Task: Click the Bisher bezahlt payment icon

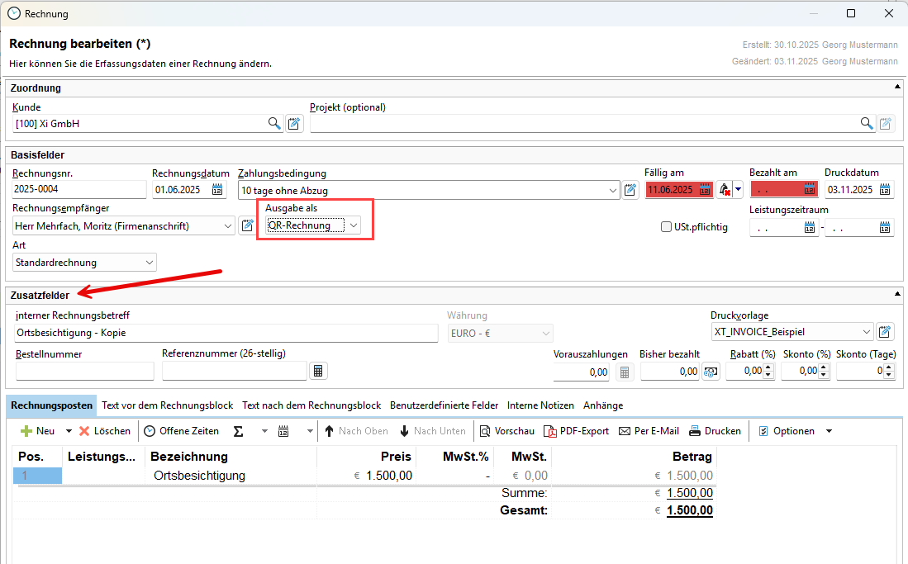Action: click(x=710, y=372)
